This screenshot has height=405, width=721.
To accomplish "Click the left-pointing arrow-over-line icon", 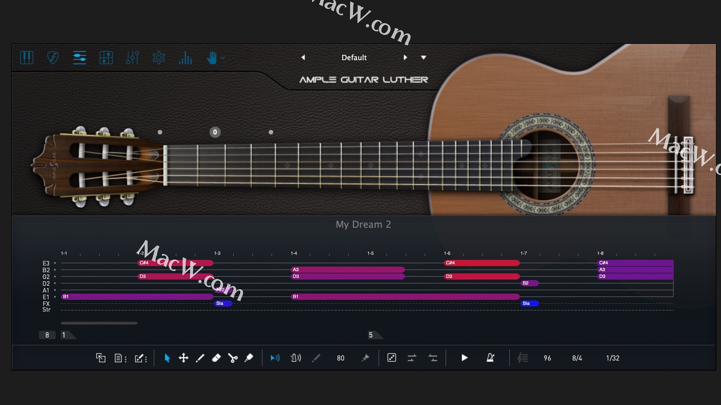I will click(x=433, y=358).
